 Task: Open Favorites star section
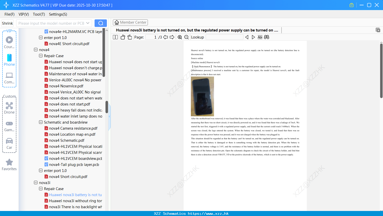pyautogui.click(x=9, y=165)
